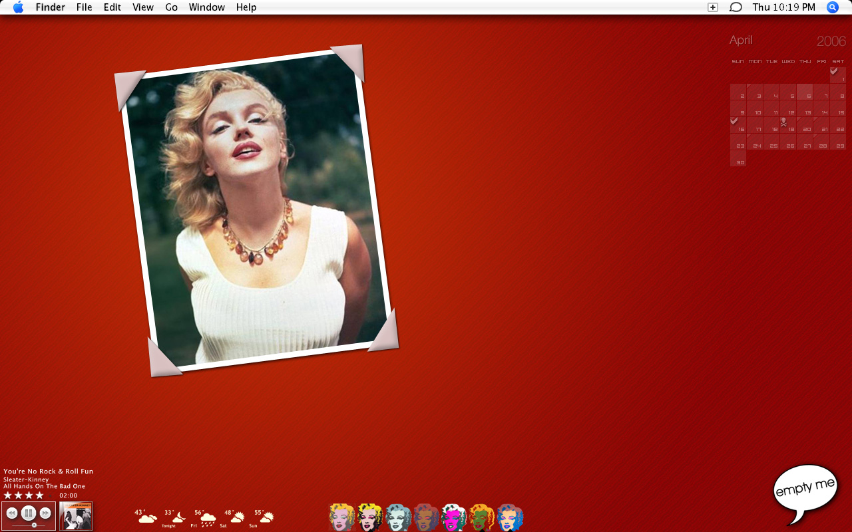Open the File menu

[x=85, y=7]
